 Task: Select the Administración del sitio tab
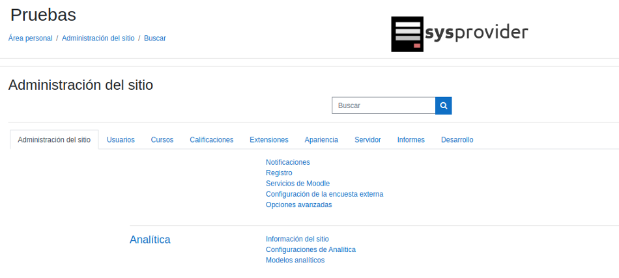54,140
